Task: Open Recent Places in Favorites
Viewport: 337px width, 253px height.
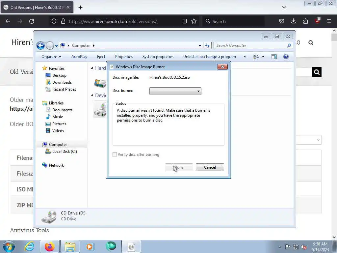Action: (64, 89)
